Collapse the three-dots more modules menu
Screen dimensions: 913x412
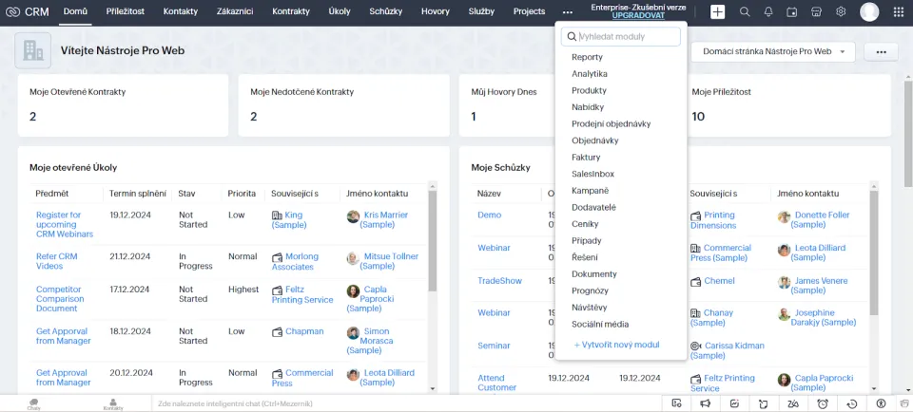567,11
